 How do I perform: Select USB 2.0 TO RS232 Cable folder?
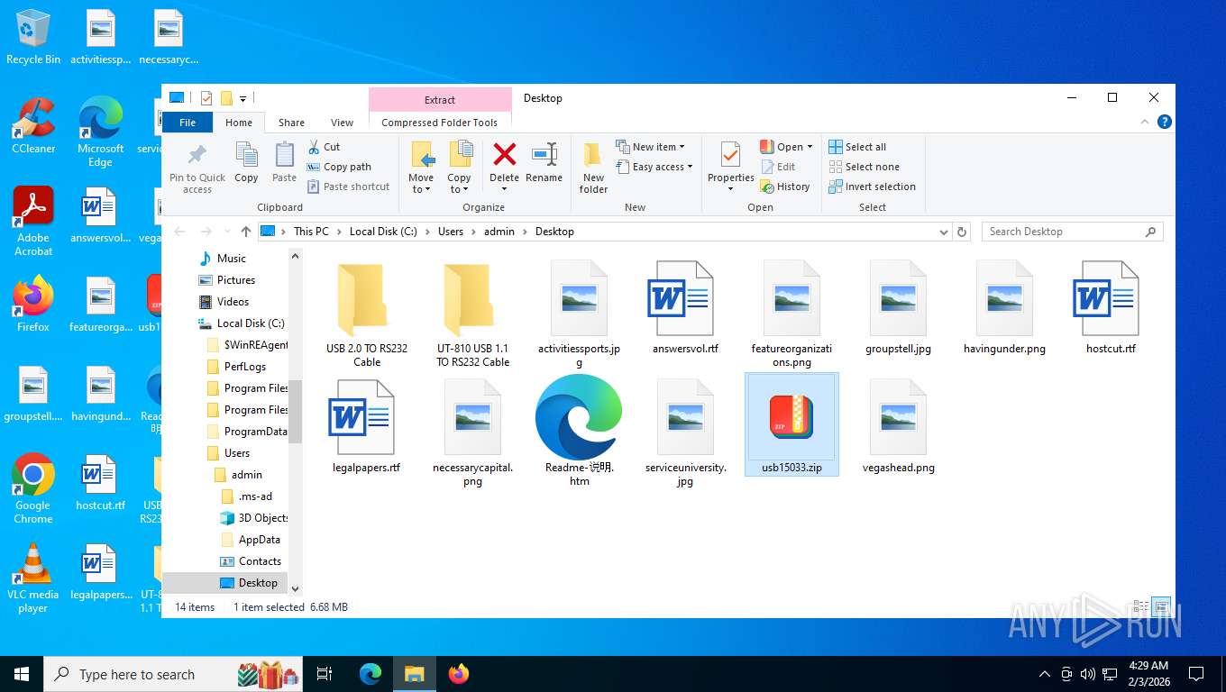coord(367,314)
